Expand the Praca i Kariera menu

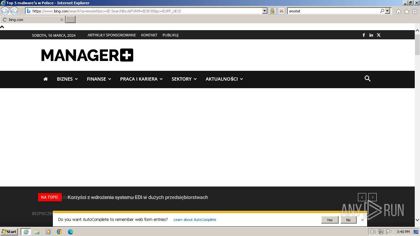[141, 79]
